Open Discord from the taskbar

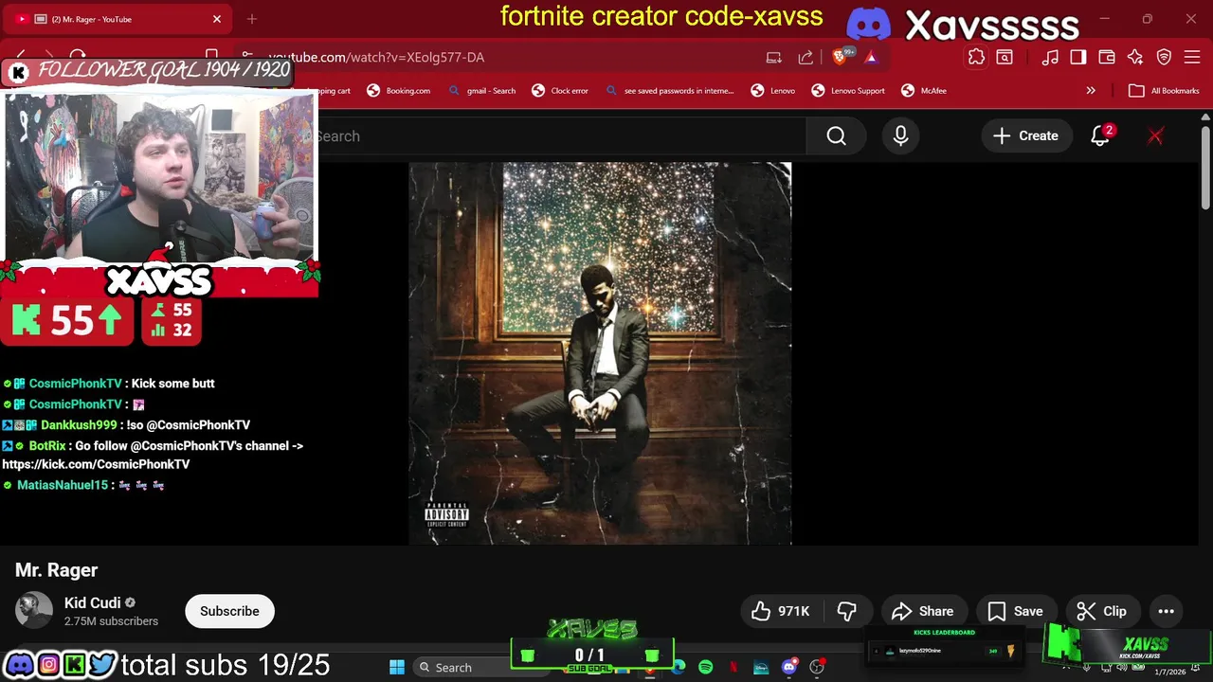point(789,667)
